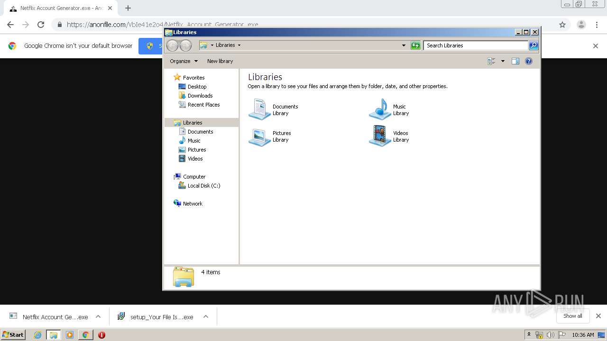
Task: Toggle the preview pane icon
Action: [x=515, y=61]
